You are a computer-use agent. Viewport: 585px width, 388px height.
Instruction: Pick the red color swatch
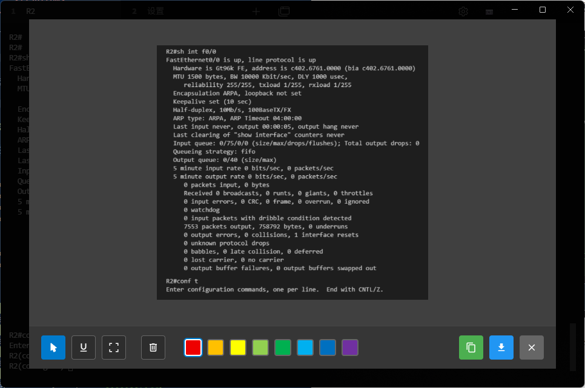pos(193,348)
